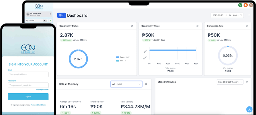
Task: Click the Email field on phone login
Action: click(x=28, y=74)
